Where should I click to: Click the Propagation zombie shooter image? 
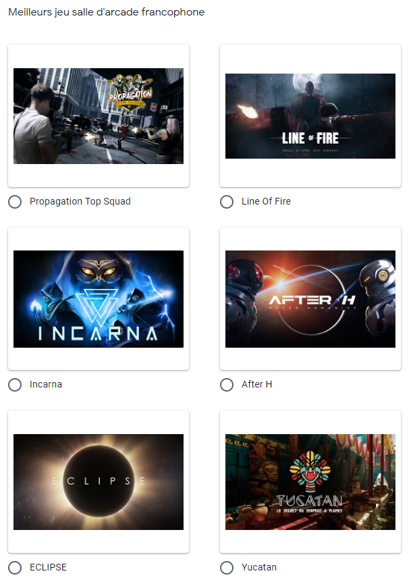[99, 116]
